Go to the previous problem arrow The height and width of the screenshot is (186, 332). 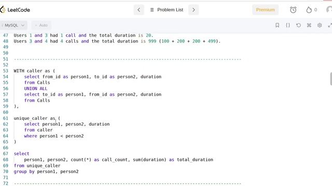coord(139,10)
